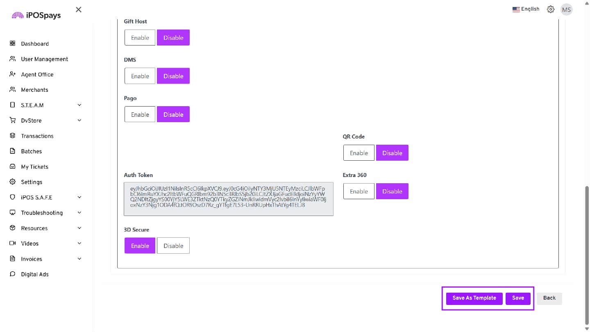
Task: Open the Merchants menu item
Action: (34, 90)
